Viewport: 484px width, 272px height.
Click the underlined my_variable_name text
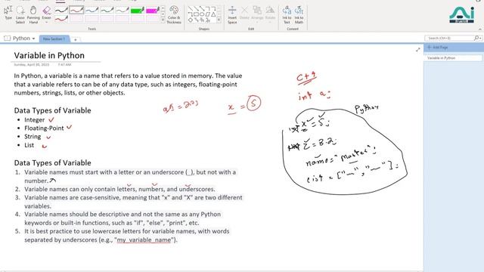(144, 240)
